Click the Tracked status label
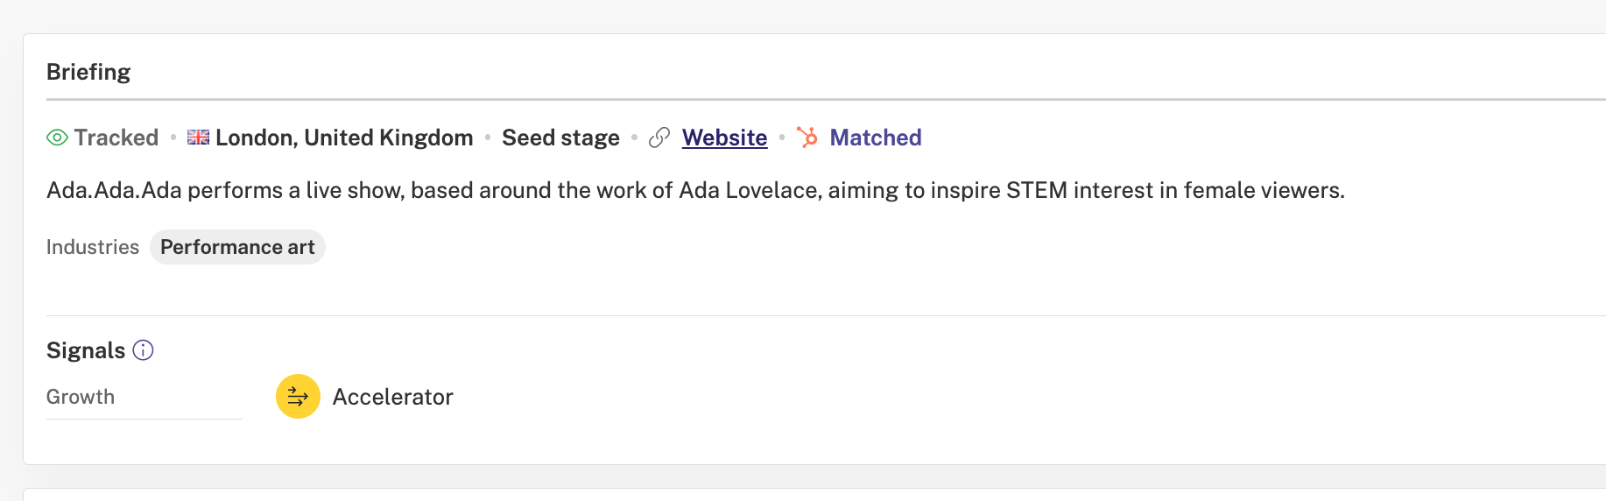This screenshot has height=501, width=1606. coord(116,138)
